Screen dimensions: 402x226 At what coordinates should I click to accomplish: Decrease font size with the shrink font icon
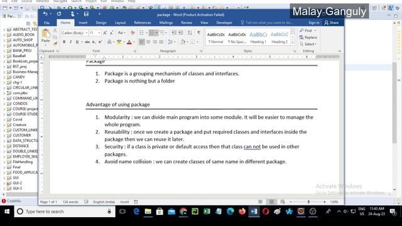point(112,33)
